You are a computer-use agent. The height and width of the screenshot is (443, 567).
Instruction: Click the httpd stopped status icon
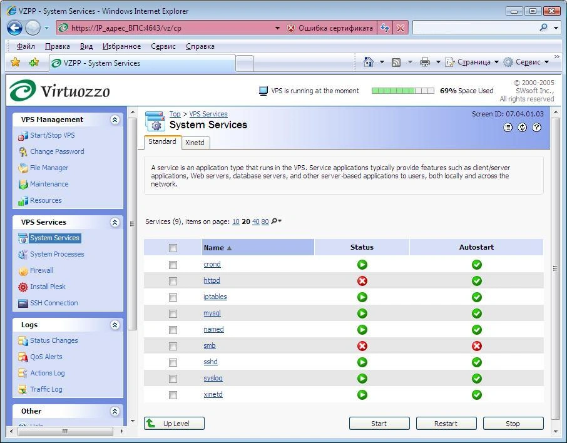tap(362, 280)
